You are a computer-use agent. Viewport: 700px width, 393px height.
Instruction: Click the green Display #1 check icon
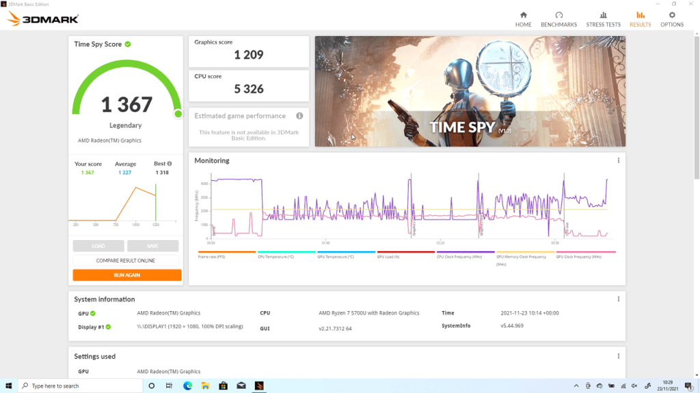[109, 327]
